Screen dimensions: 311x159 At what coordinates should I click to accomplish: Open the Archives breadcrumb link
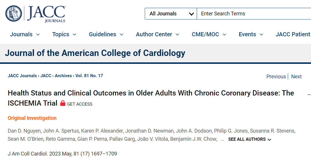point(63,76)
